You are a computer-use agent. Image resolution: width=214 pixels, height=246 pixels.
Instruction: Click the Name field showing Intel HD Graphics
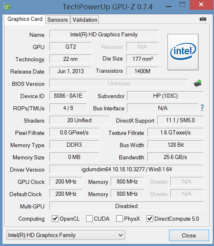point(104,34)
